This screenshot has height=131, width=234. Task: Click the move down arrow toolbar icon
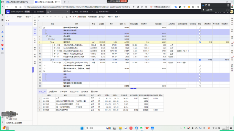pyautogui.click(x=63, y=17)
